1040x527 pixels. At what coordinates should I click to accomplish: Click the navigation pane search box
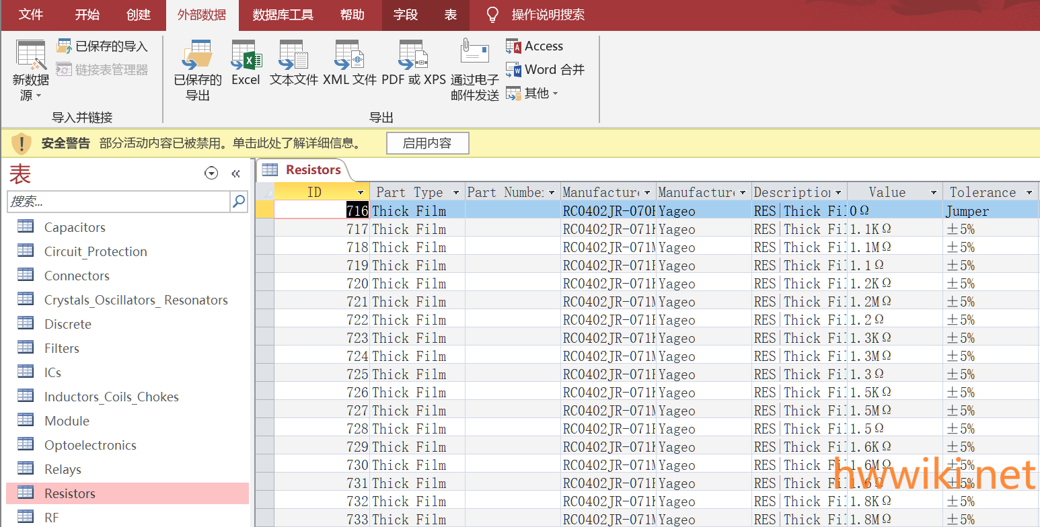pos(118,202)
